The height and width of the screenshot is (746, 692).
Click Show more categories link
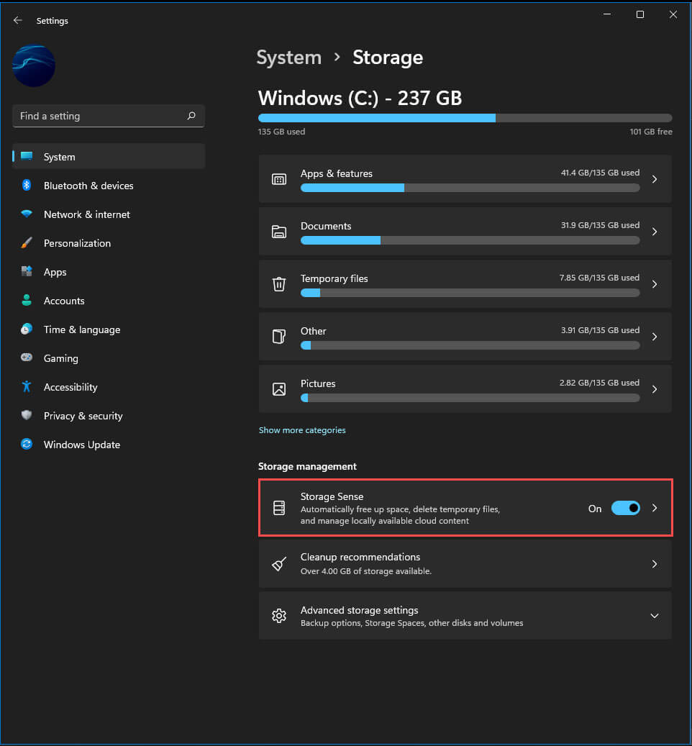[302, 430]
